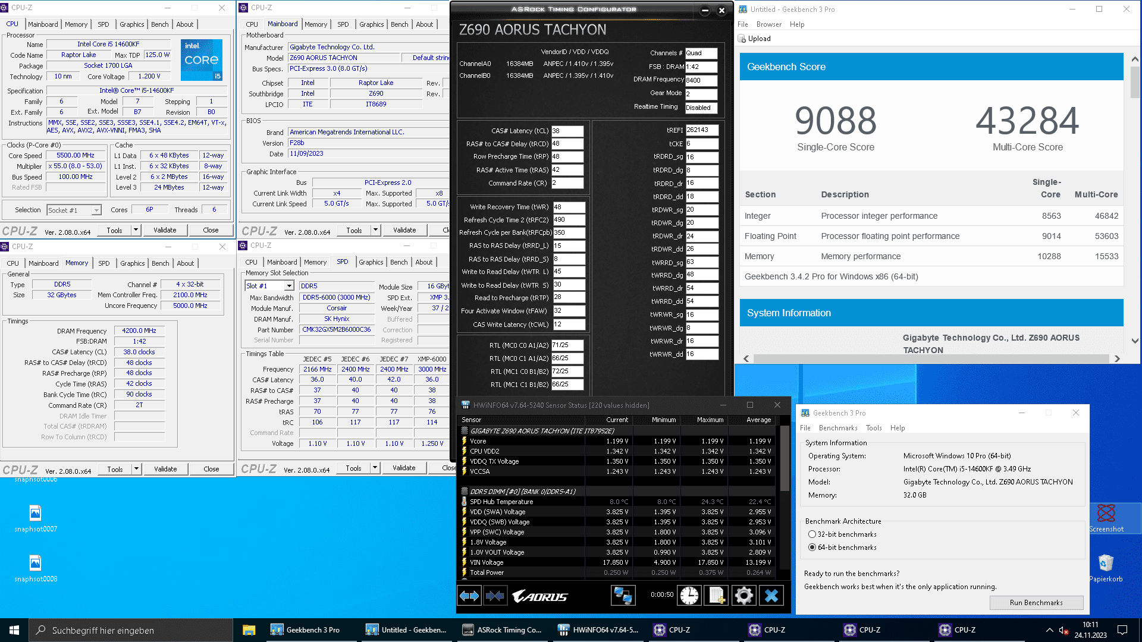1142x642 pixels.
Task: Click tREFI field value 262143
Action: tap(702, 130)
